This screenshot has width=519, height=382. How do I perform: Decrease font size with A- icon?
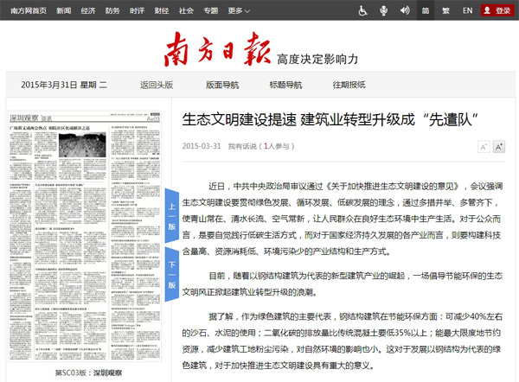(484, 147)
